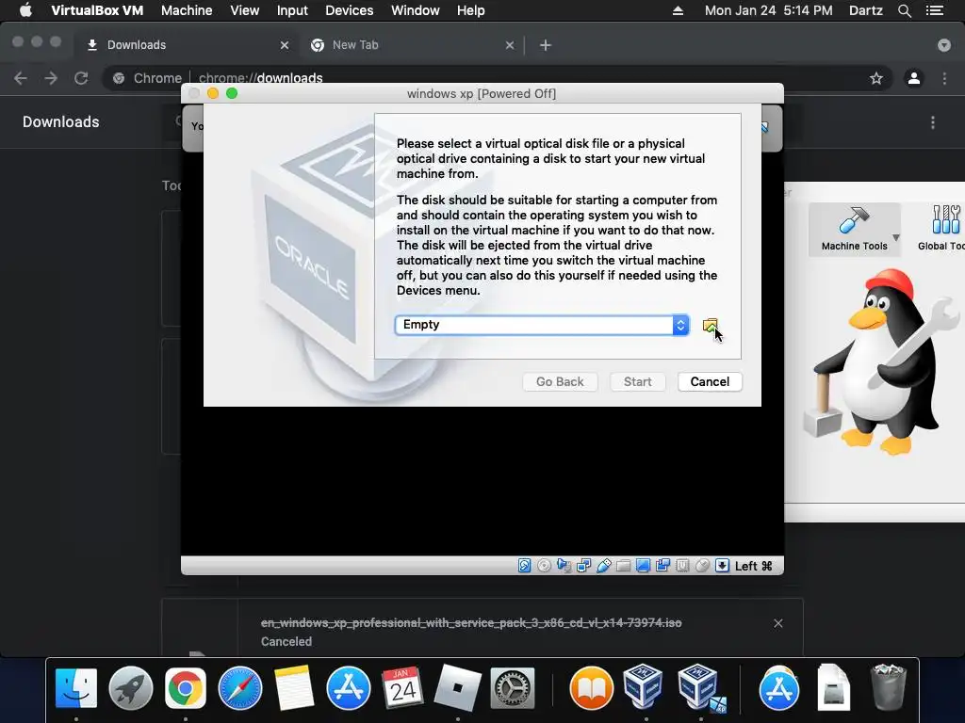
Task: Open the View menu
Action: click(244, 10)
